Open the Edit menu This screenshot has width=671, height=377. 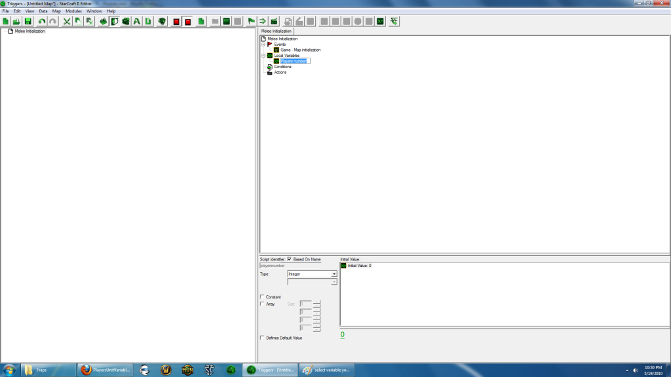(17, 11)
